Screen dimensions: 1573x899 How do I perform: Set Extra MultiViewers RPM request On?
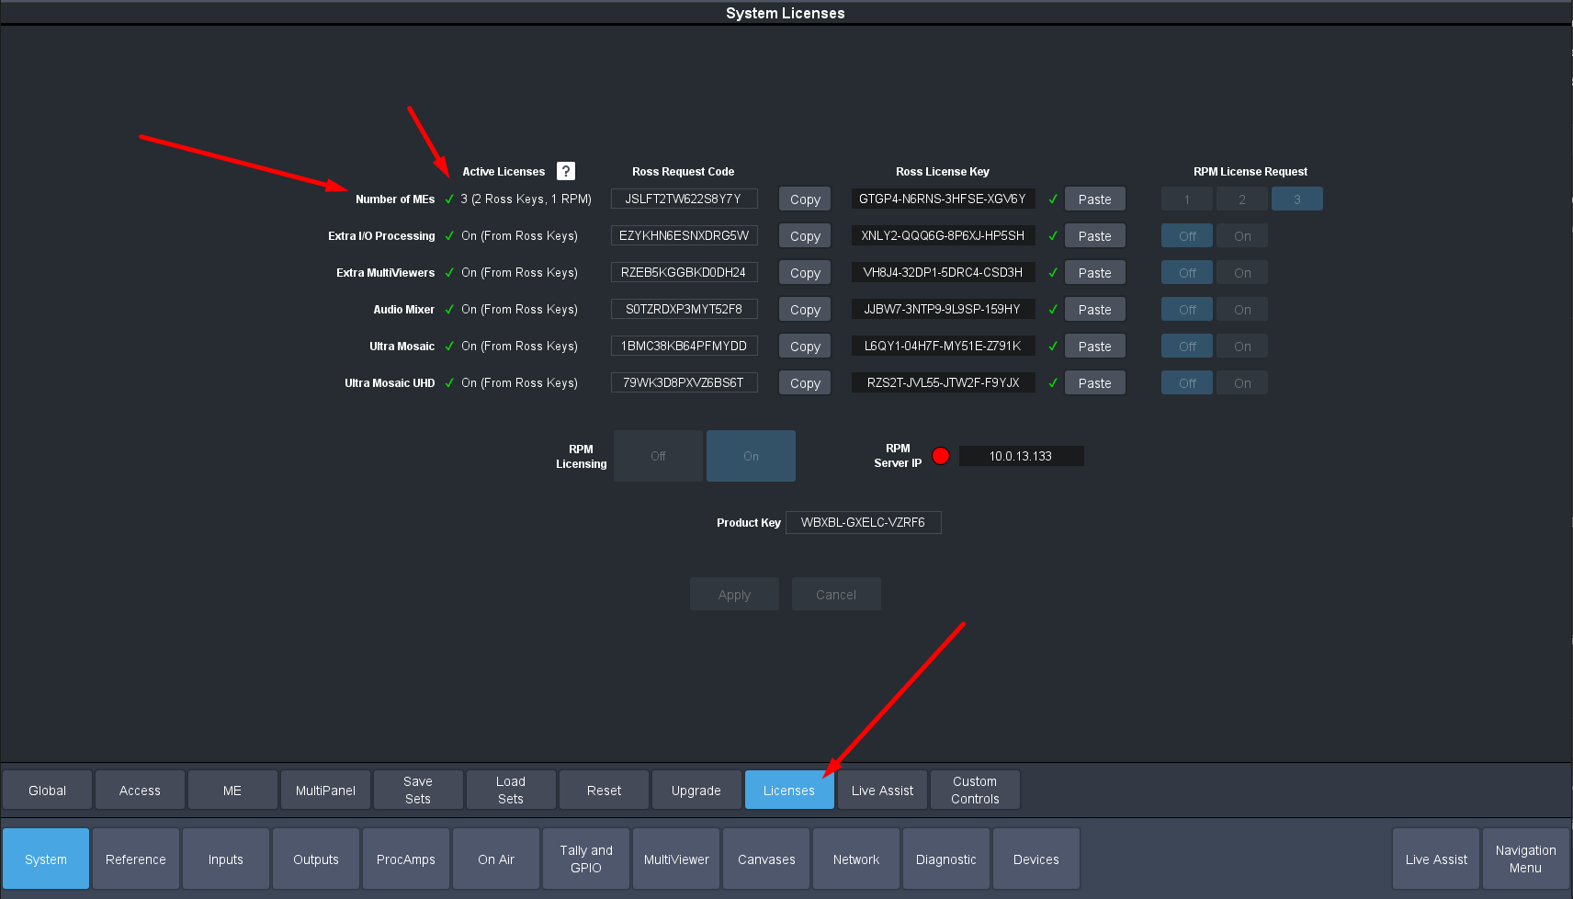click(1242, 272)
